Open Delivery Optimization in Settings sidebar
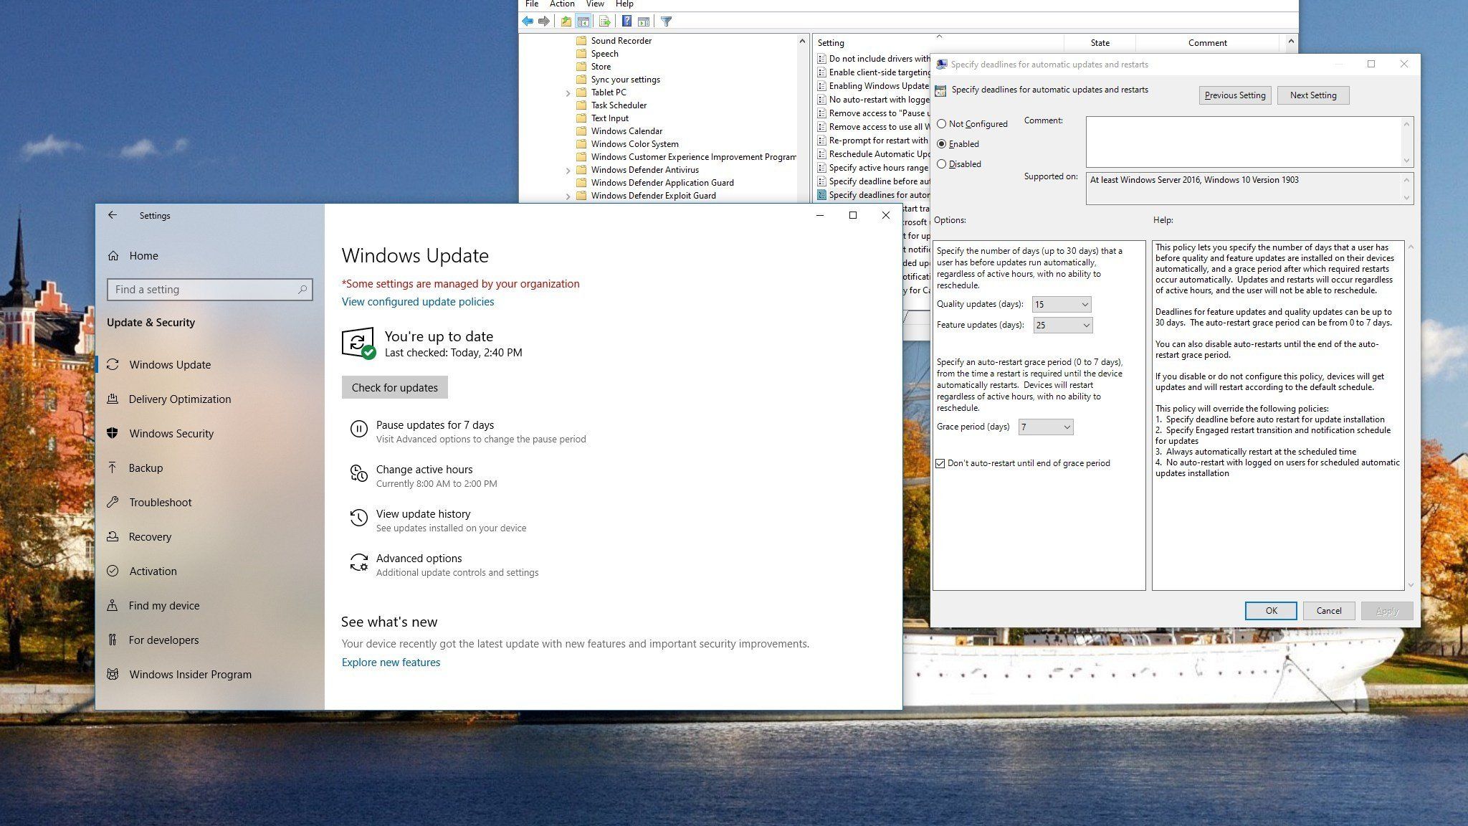This screenshot has width=1468, height=826. (x=179, y=399)
